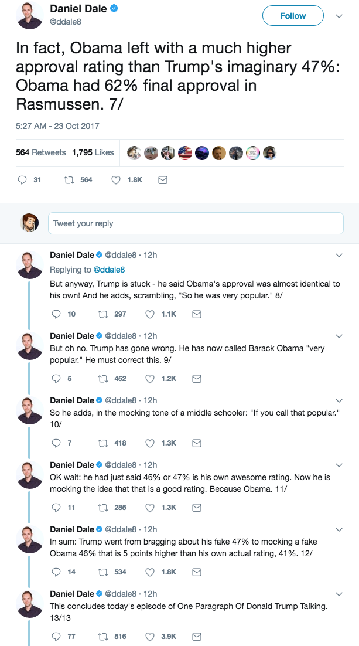Screen dimensions: 359x646
Task: Open the American flag avatar among likers
Action: click(x=184, y=152)
